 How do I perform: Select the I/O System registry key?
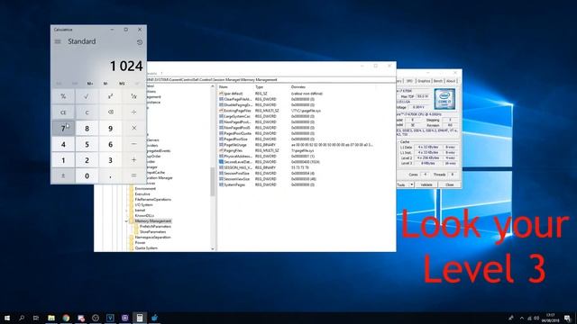pos(143,204)
